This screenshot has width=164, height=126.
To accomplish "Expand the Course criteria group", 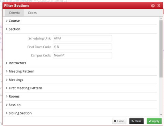I will point(81,21).
